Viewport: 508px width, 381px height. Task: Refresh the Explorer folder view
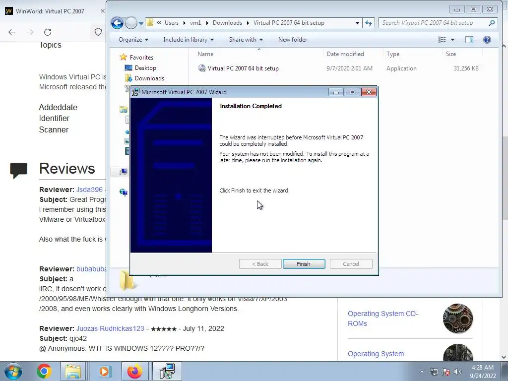[369, 23]
